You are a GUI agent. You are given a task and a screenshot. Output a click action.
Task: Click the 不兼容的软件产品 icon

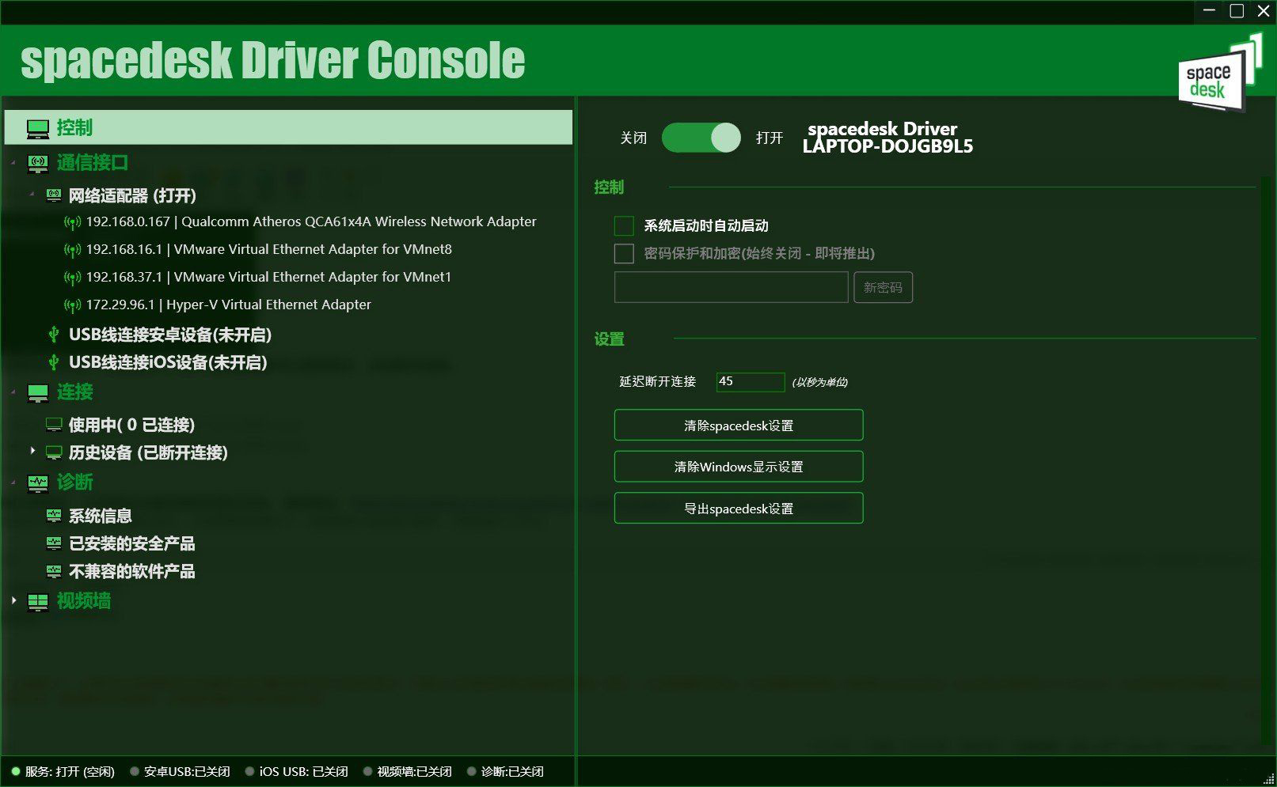54,571
